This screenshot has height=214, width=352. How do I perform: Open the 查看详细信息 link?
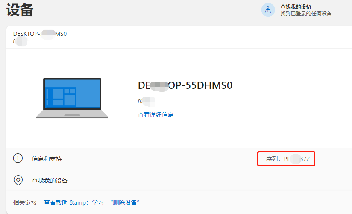155,115
